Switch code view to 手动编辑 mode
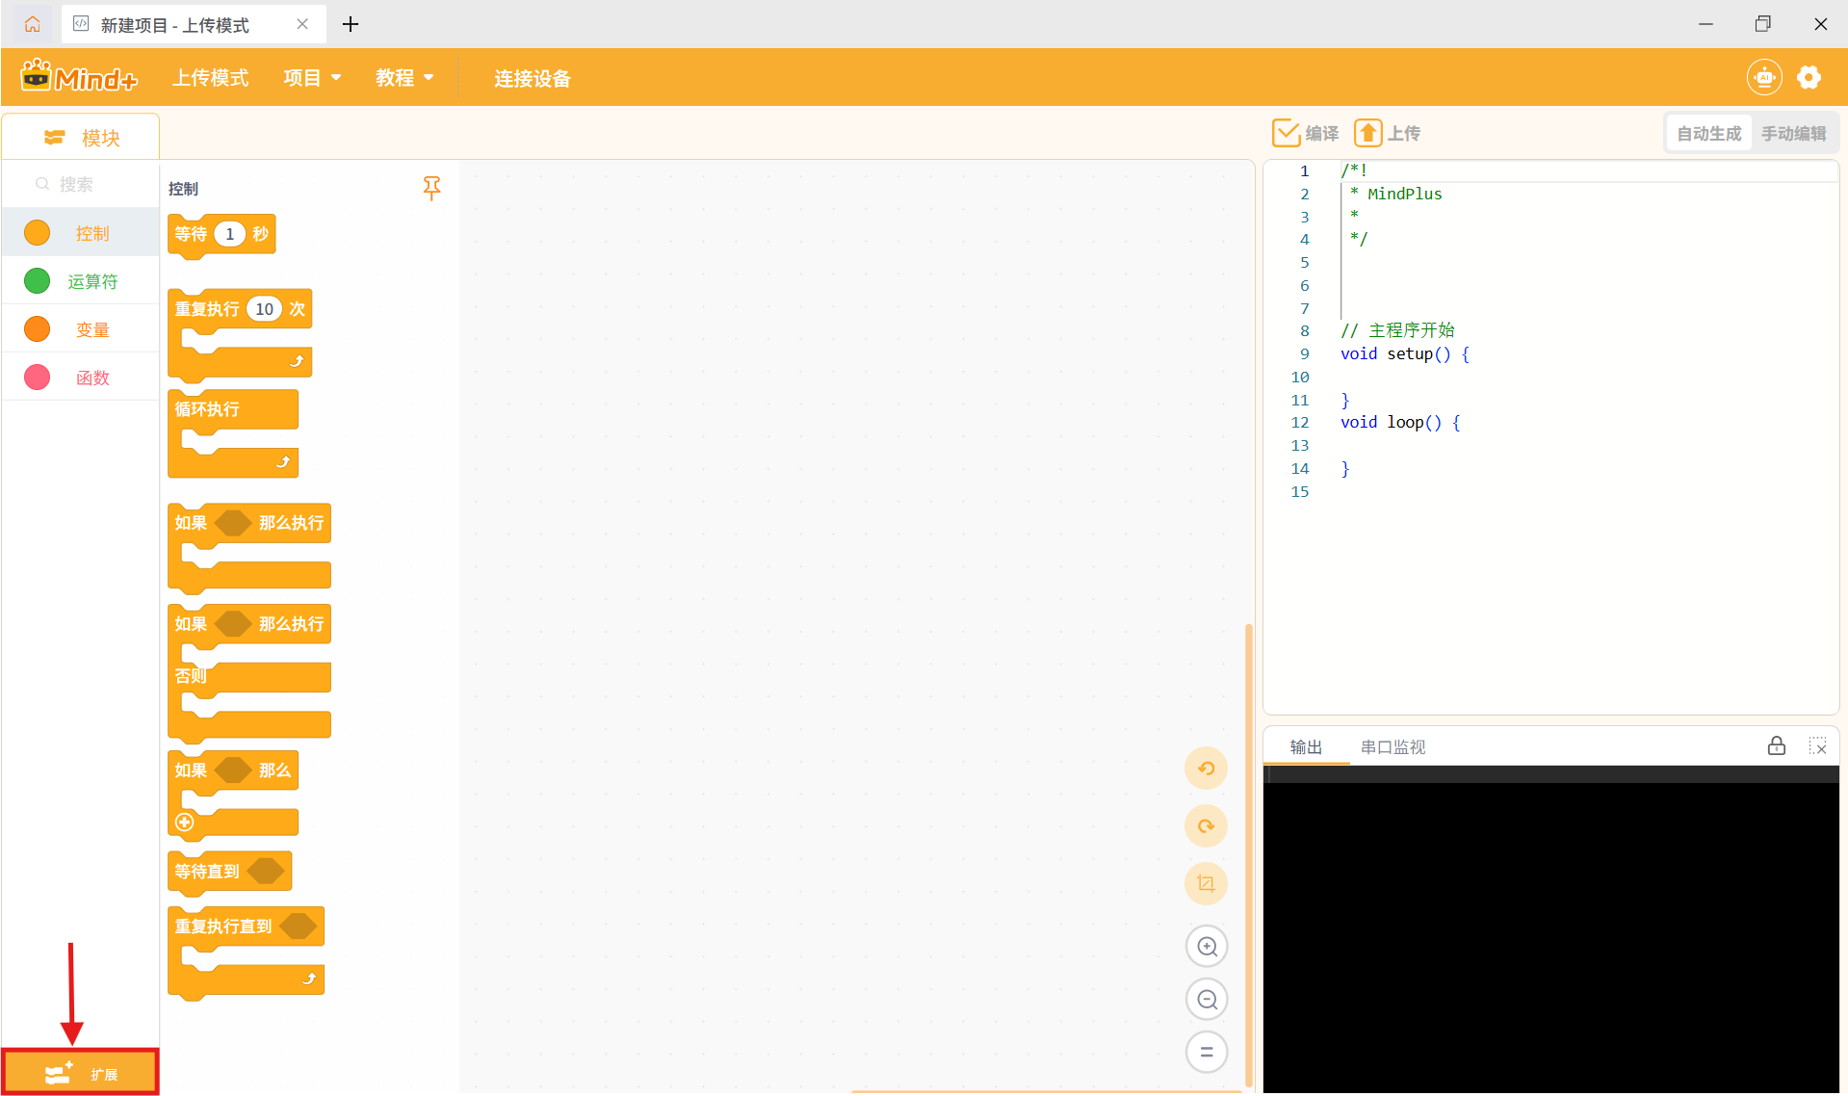The height and width of the screenshot is (1096, 1848). tap(1793, 134)
